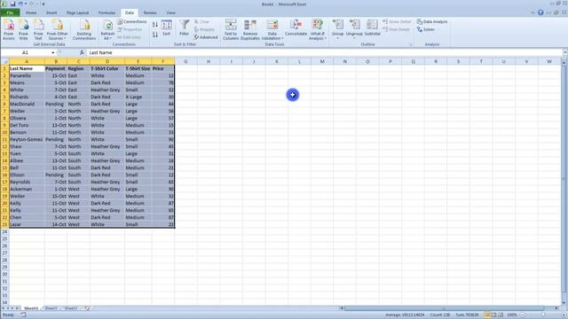Open workbook Connections

(x=132, y=21)
